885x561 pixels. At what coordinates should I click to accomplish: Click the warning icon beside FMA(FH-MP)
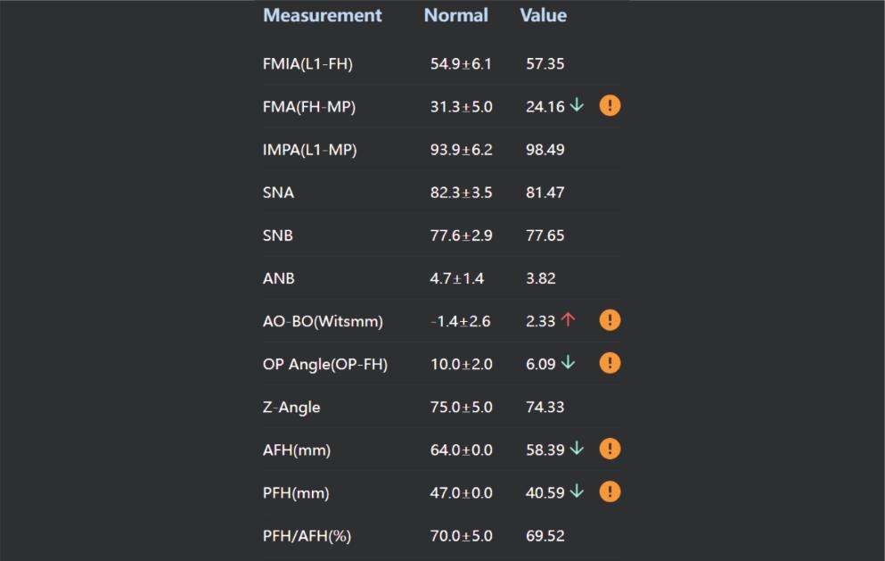pyautogui.click(x=610, y=106)
